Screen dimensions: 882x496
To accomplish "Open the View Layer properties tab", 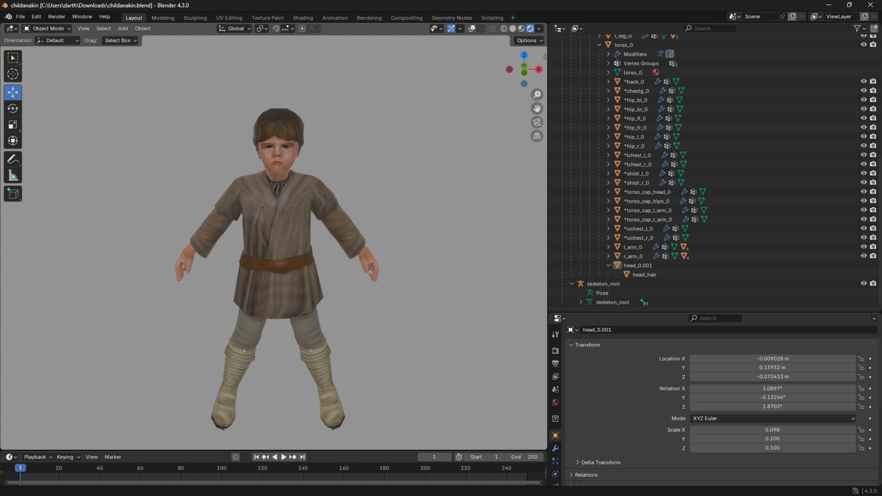I will (x=555, y=376).
